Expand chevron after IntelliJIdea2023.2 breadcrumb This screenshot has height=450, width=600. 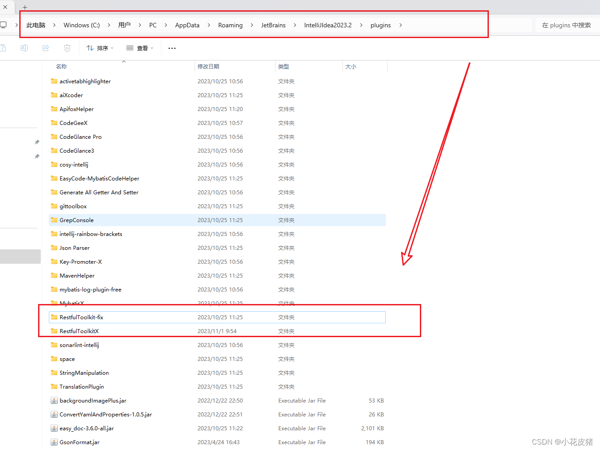(x=361, y=25)
